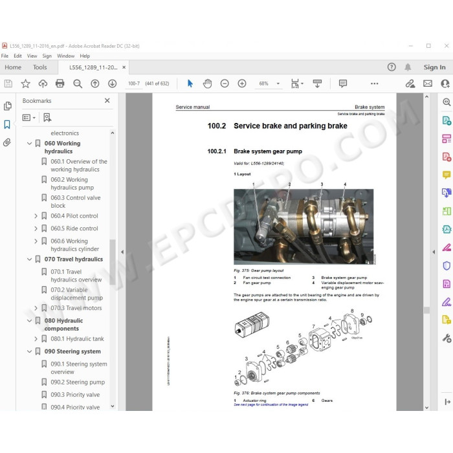Open bookmarks options dropdown

pos(29,118)
